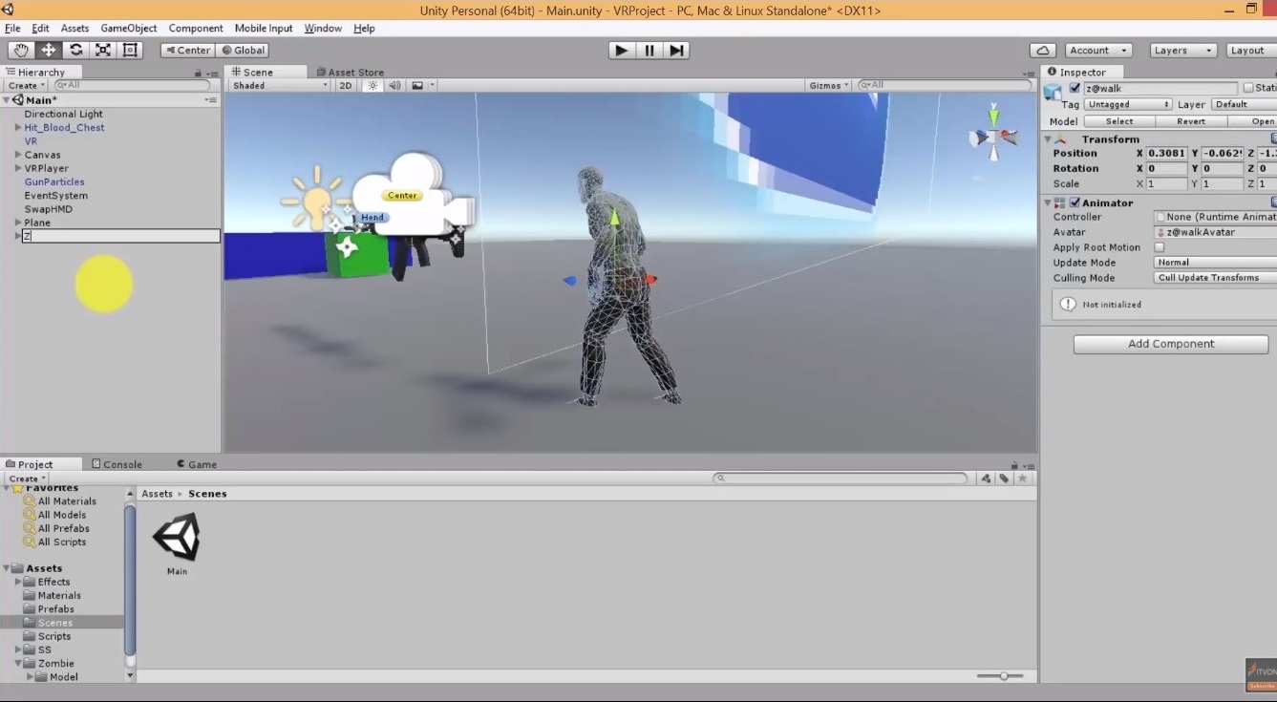Adjust the Project icon size slider

(x=1003, y=676)
